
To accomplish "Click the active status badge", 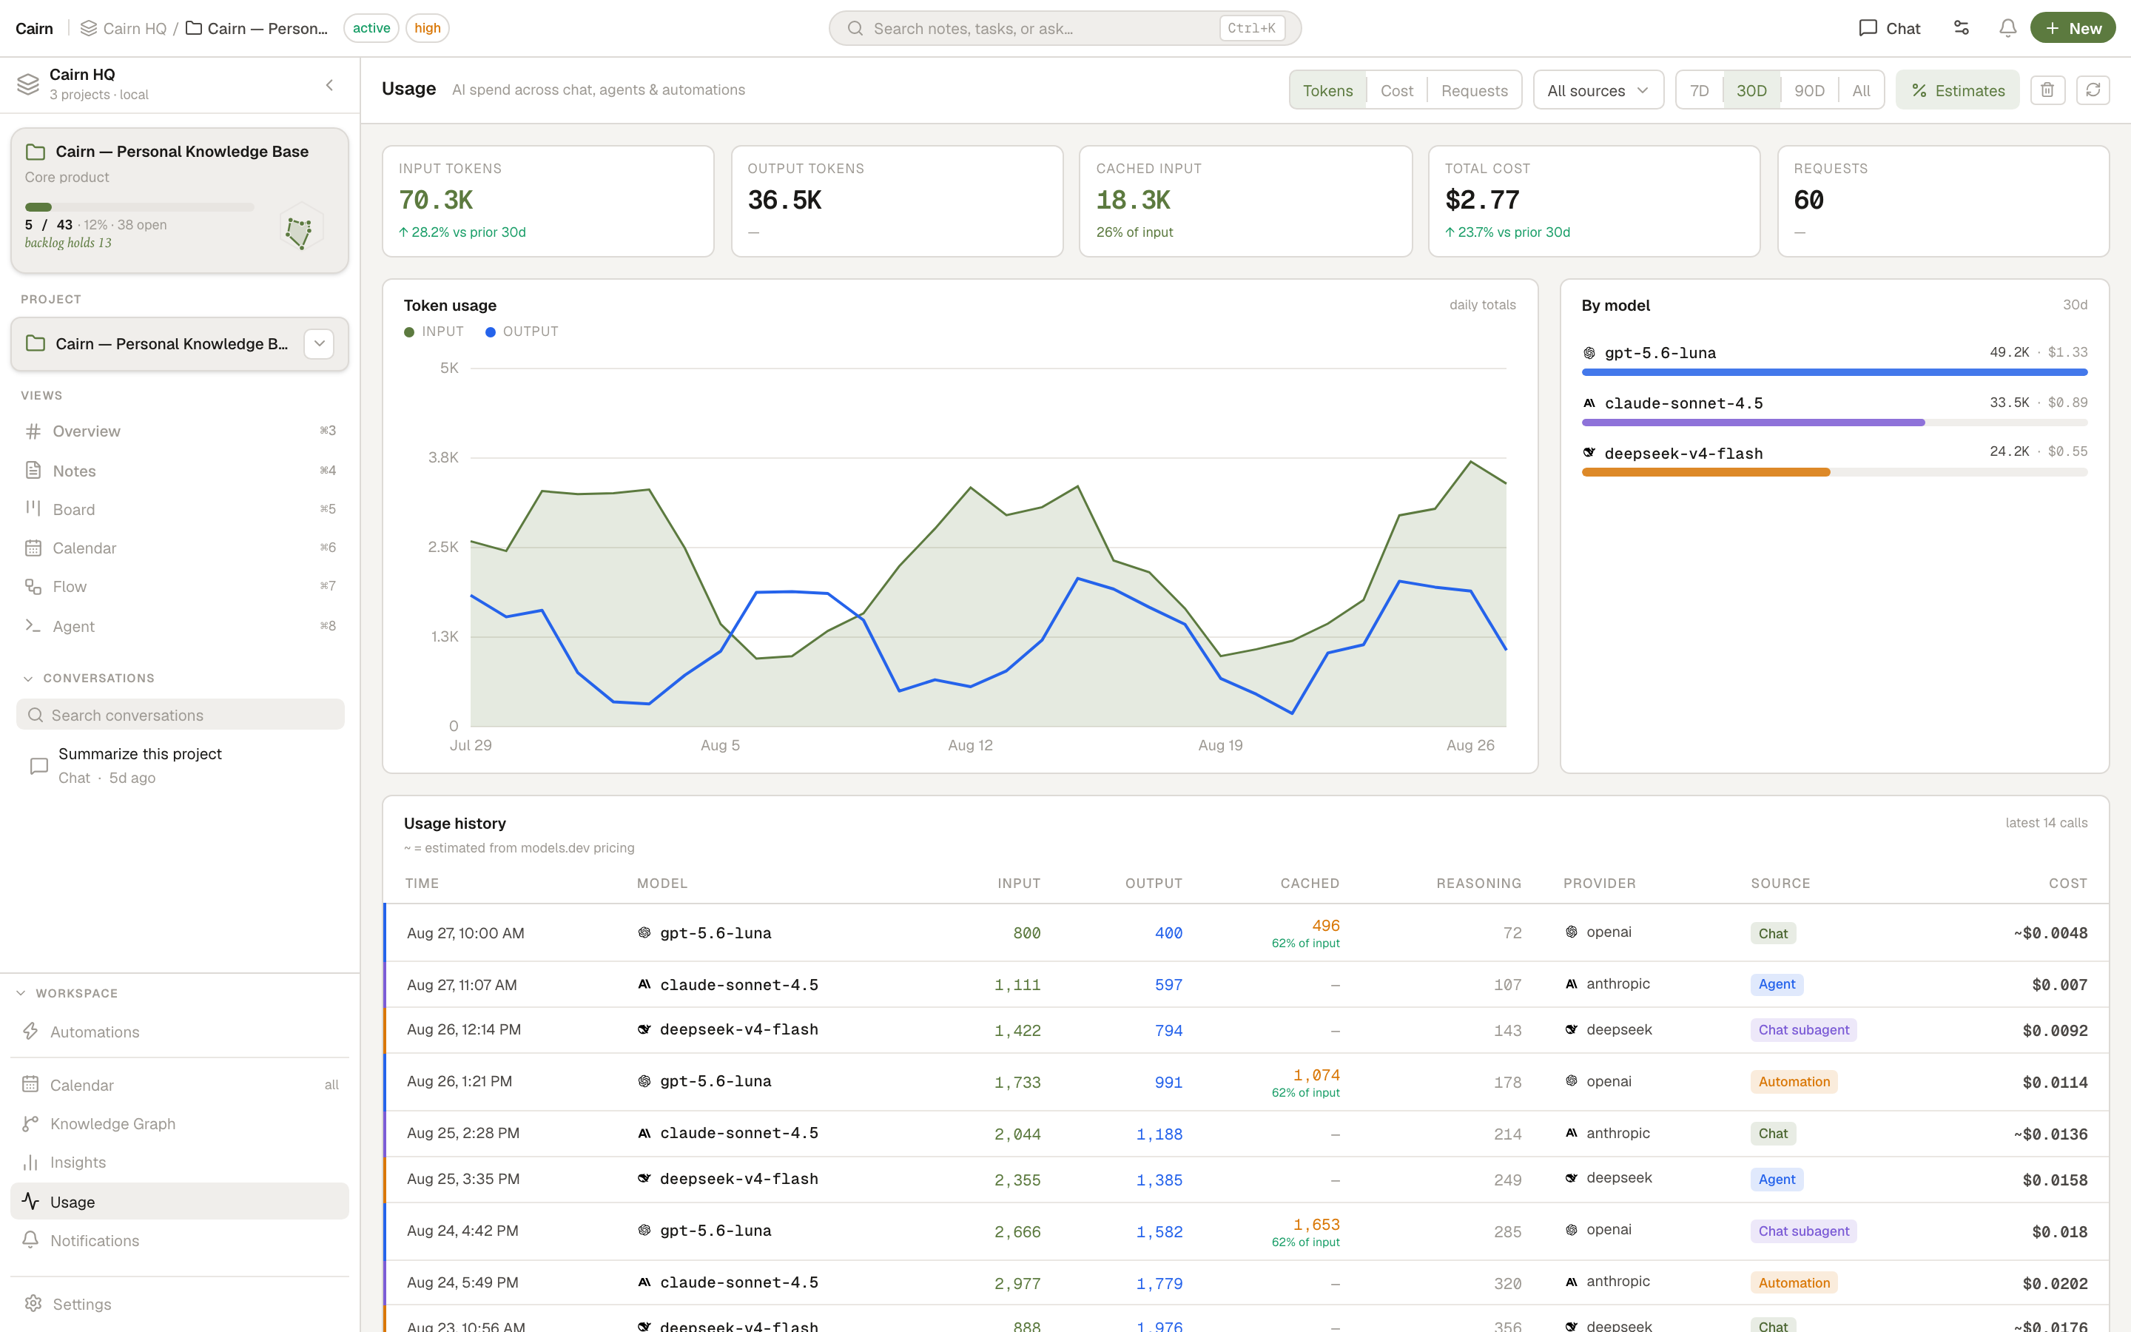I will (371, 28).
